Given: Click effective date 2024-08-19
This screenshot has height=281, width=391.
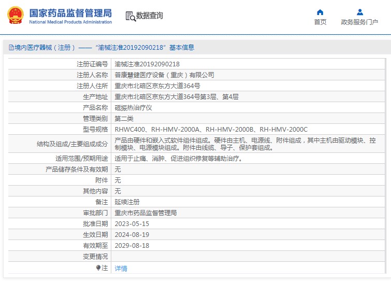Looking at the screenshot, I should tap(132, 235).
